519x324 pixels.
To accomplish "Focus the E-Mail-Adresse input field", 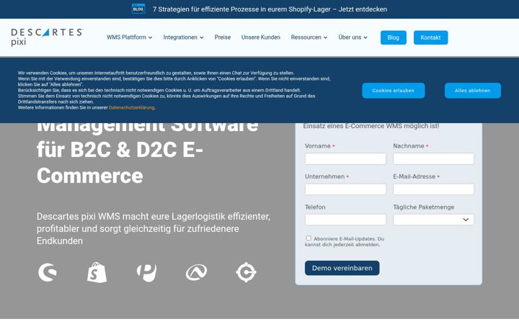I will (x=434, y=189).
